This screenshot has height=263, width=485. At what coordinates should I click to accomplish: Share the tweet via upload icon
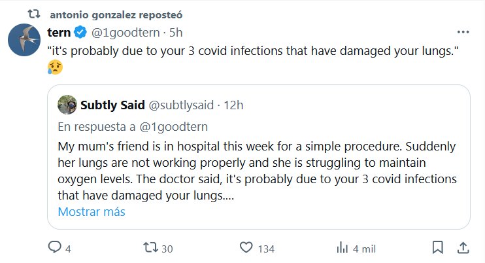(462, 248)
